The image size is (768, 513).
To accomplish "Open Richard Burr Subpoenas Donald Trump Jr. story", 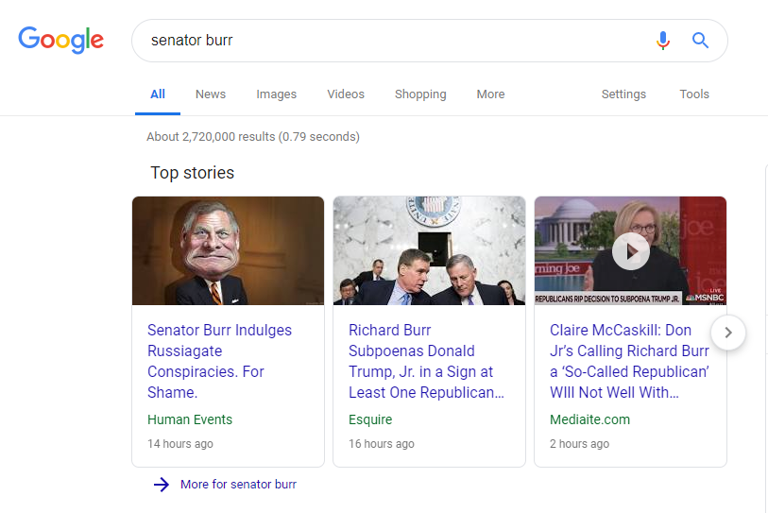I will click(x=426, y=361).
